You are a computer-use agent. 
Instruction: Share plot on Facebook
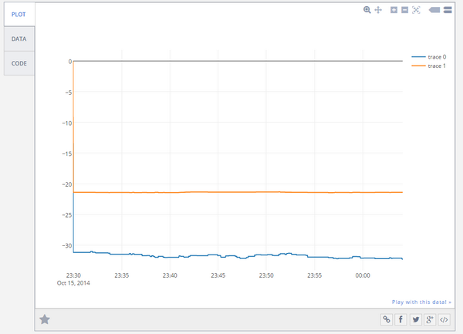click(400, 319)
